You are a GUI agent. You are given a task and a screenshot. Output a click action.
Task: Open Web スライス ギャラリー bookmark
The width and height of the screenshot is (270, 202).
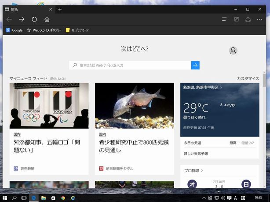click(44, 30)
